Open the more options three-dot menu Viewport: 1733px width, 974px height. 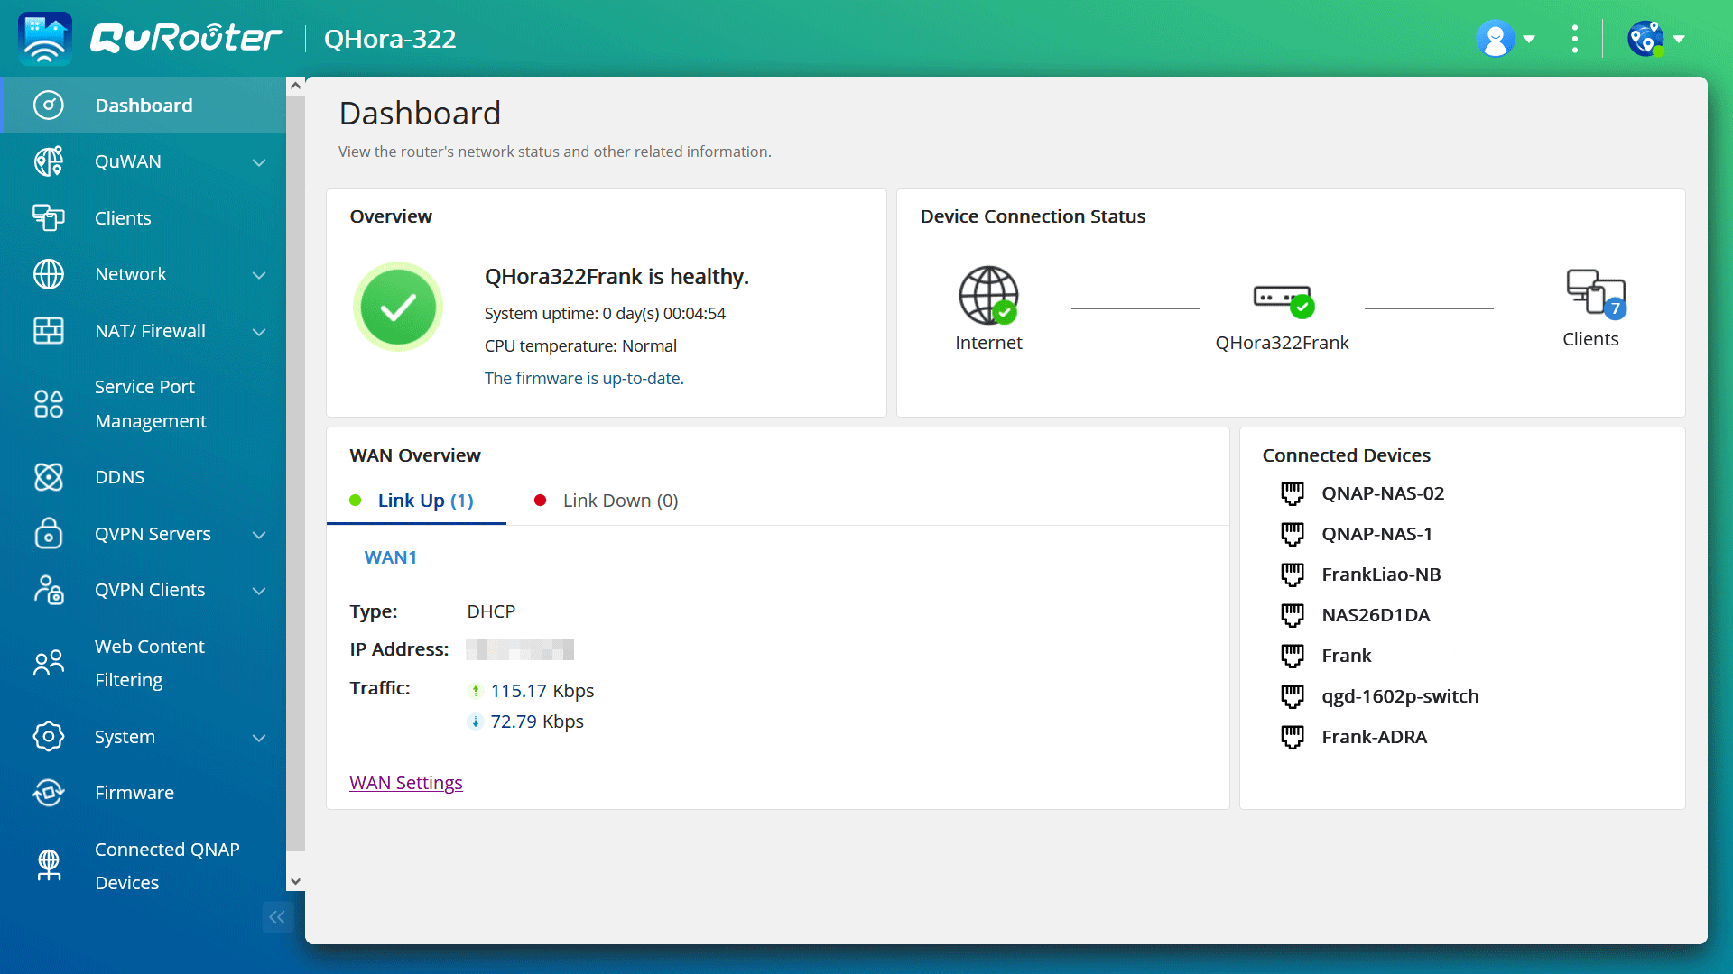point(1574,38)
